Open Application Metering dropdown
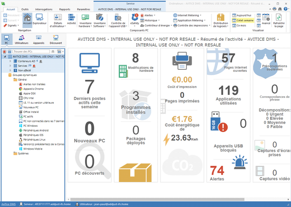 point(190,20)
